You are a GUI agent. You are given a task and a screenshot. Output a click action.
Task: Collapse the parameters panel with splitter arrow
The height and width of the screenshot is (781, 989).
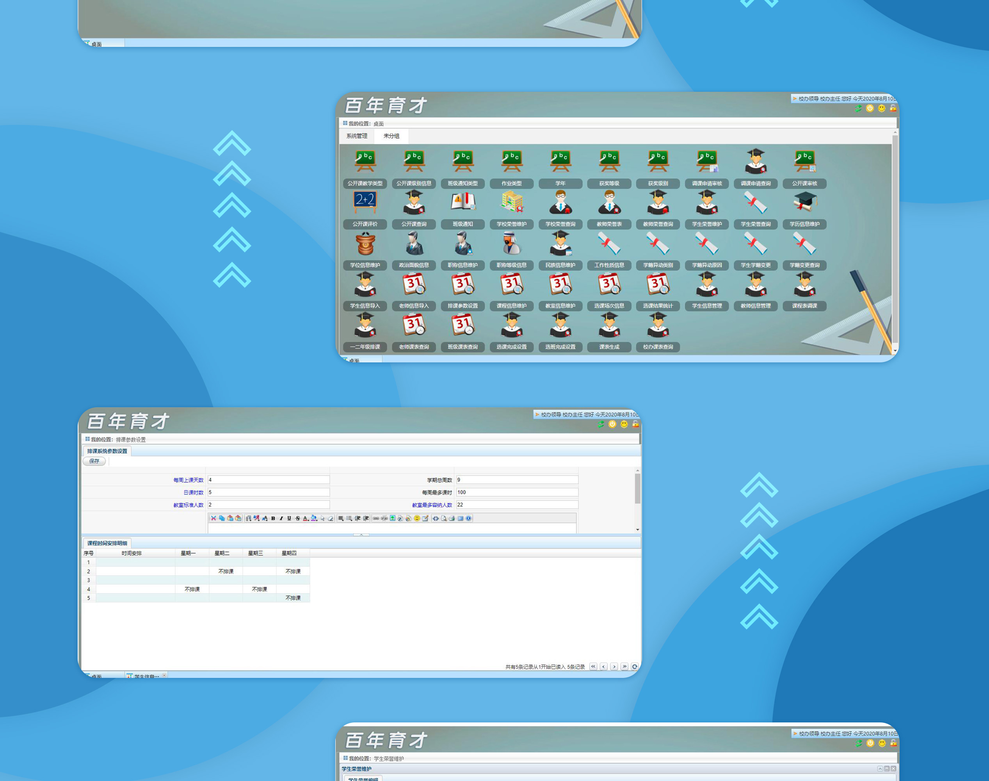(x=361, y=535)
